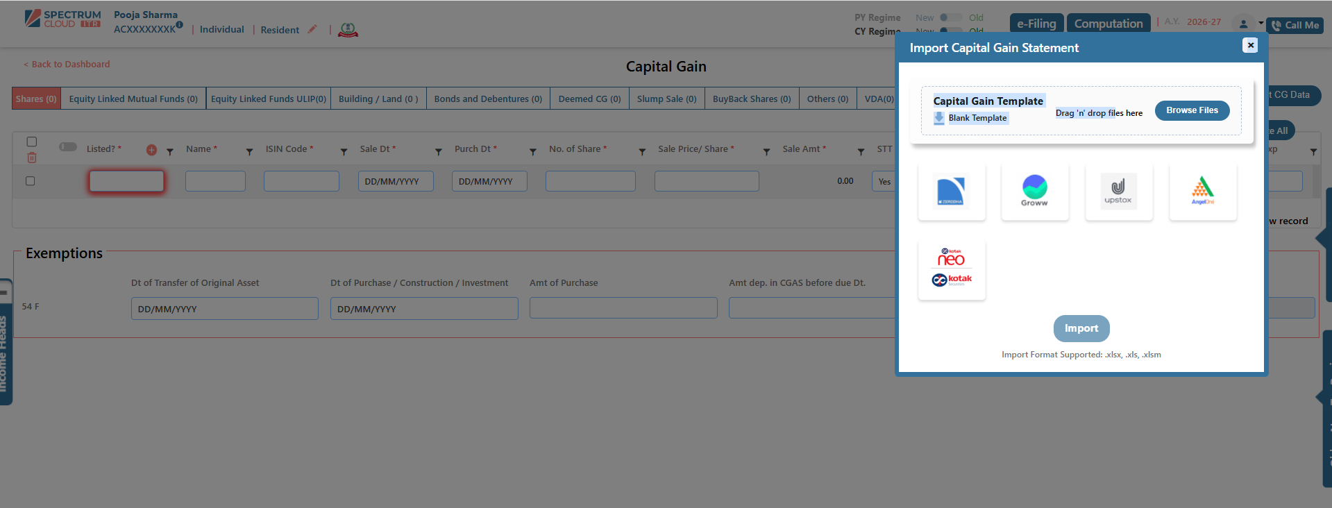The height and width of the screenshot is (508, 1332).
Task: Pick the Upstox broker icon
Action: [1118, 192]
